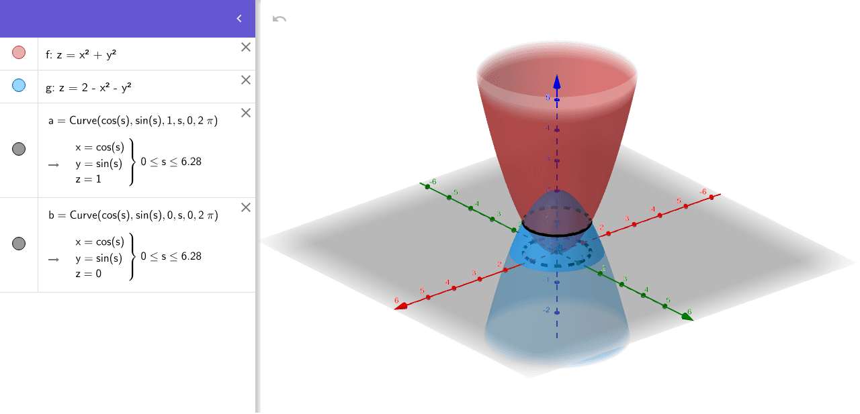This screenshot has width=860, height=414.
Task: Toggle visibility of surface g (blue circle)
Action: (19, 85)
